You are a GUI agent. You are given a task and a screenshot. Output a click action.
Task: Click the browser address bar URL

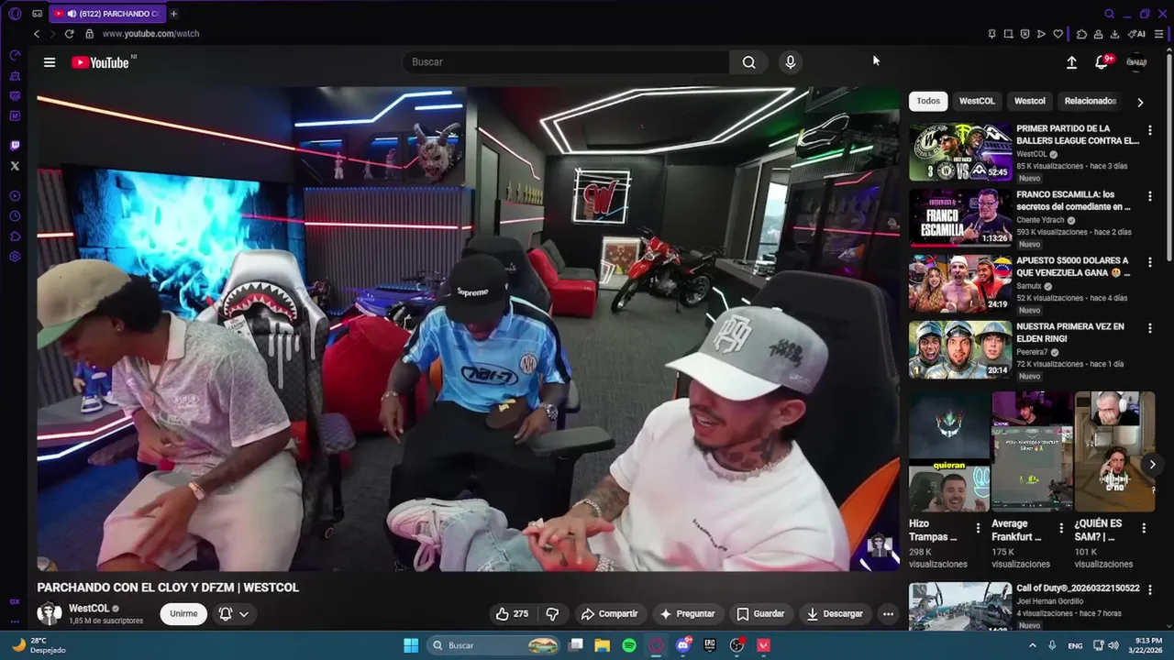pos(150,34)
